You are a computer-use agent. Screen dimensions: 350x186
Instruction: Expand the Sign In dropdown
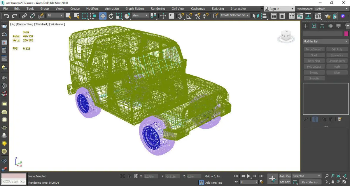tap(293, 9)
